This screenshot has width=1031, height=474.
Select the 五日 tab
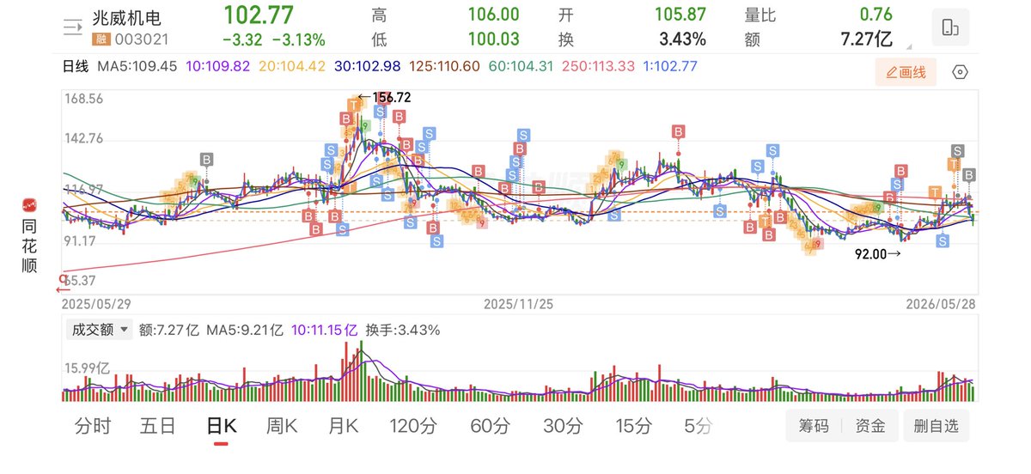(x=157, y=425)
